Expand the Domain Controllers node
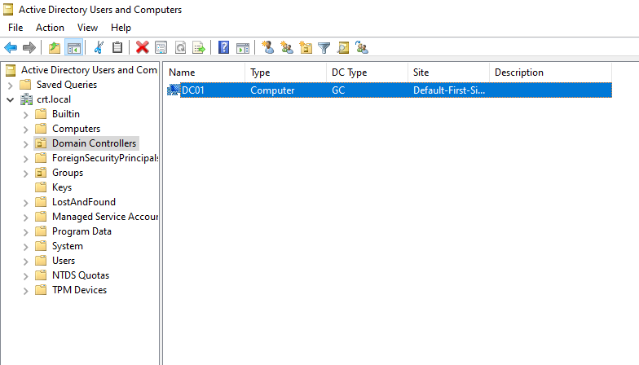The height and width of the screenshot is (365, 639). (26, 143)
